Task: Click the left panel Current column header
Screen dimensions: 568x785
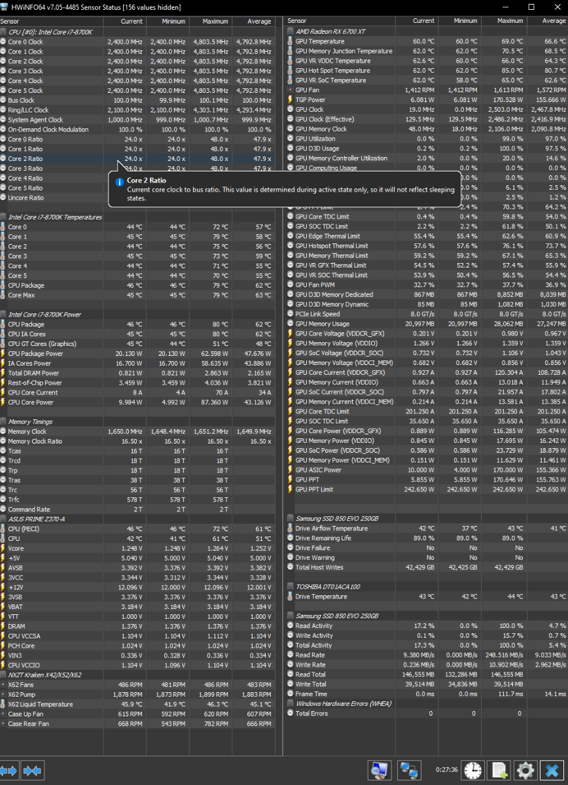Action: (124, 21)
